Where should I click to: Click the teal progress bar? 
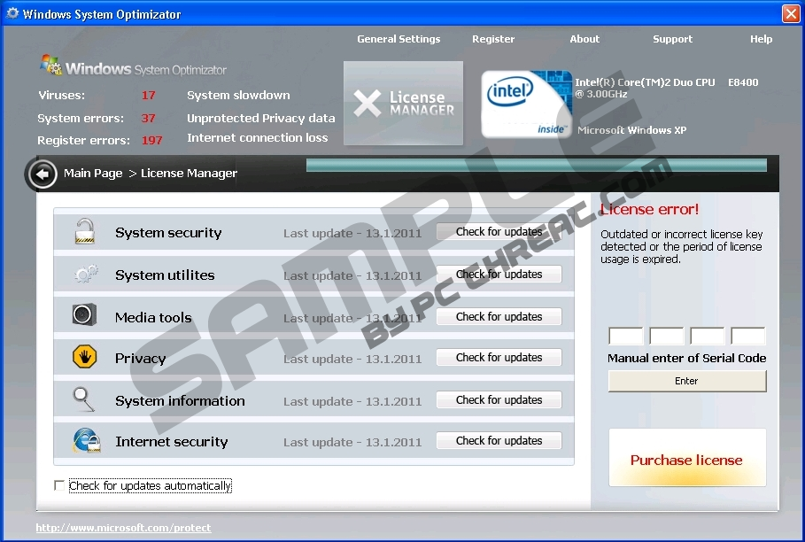537,166
